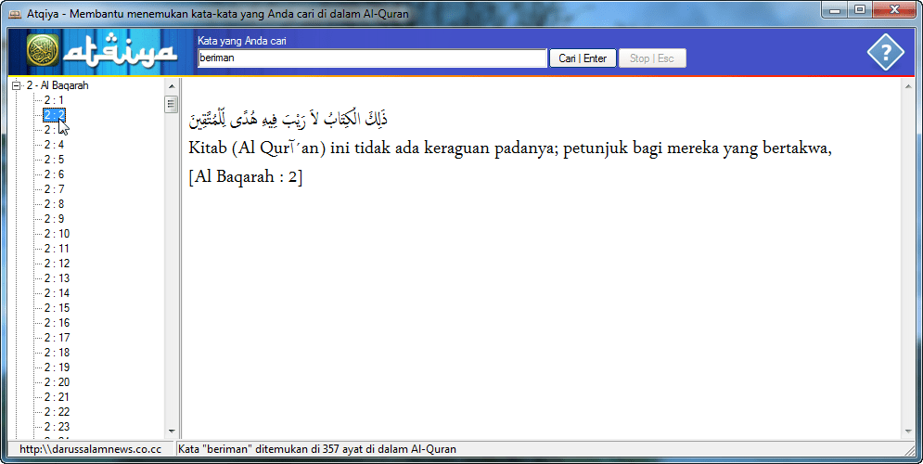
Task: Click the Atqiya logo emblem
Action: click(x=42, y=52)
